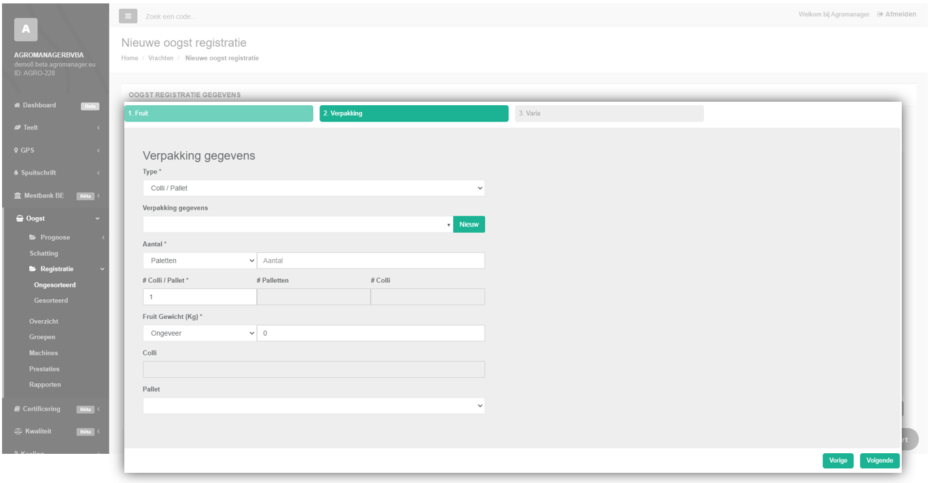931x483 pixels.
Task: Click the Afmelden logout link
Action: (x=896, y=14)
